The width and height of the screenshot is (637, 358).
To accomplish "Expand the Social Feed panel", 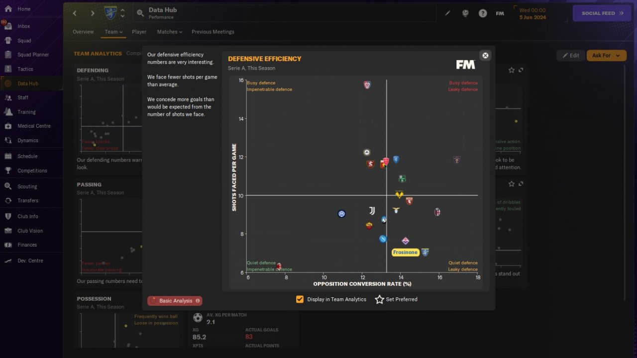I will (603, 13).
